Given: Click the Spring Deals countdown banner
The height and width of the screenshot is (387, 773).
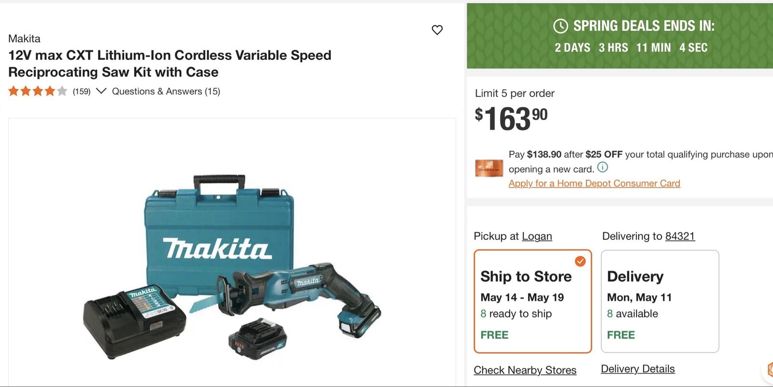Looking at the screenshot, I should pos(620,36).
